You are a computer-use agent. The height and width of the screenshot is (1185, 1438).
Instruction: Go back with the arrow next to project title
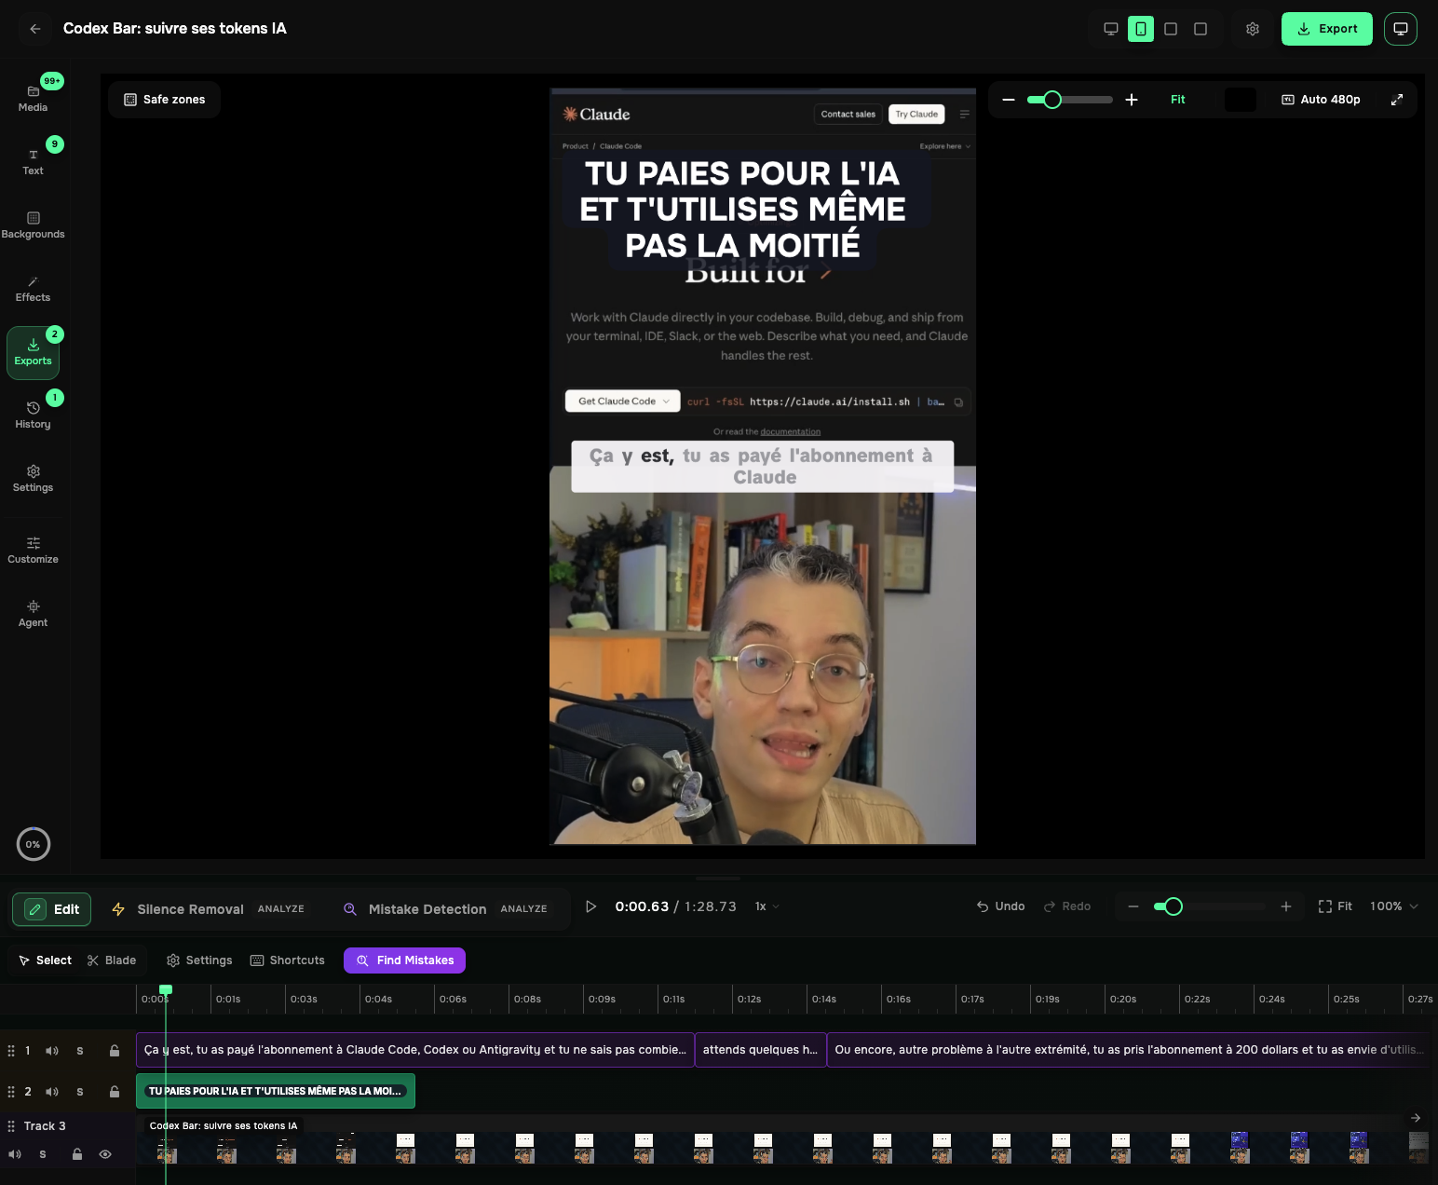(35, 29)
